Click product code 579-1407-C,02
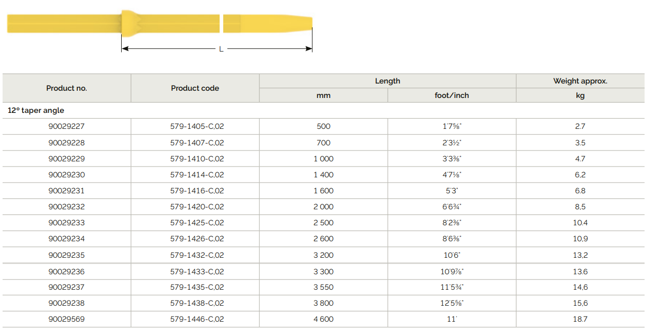This screenshot has width=647, height=332. point(197,143)
